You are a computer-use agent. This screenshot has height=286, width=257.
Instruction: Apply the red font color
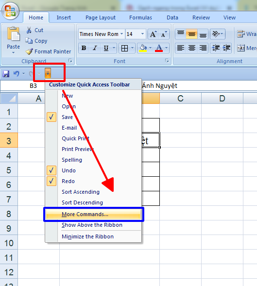(x=159, y=48)
